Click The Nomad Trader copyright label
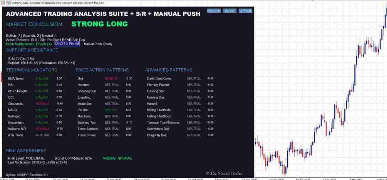The height and width of the screenshot is (180, 387). [x=224, y=173]
